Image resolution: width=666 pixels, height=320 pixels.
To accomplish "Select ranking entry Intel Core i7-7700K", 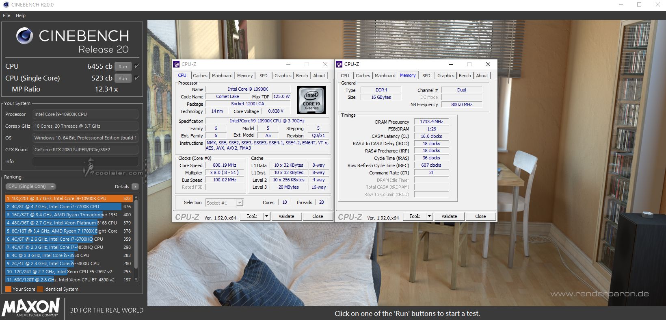I will pos(69,207).
